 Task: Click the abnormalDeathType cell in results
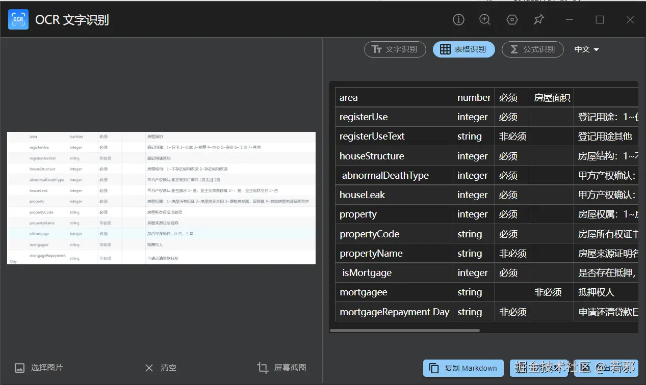(385, 176)
